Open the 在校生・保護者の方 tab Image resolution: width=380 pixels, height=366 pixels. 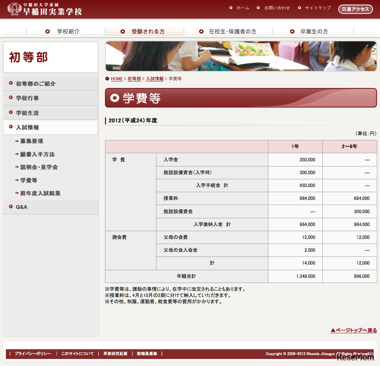(x=232, y=32)
